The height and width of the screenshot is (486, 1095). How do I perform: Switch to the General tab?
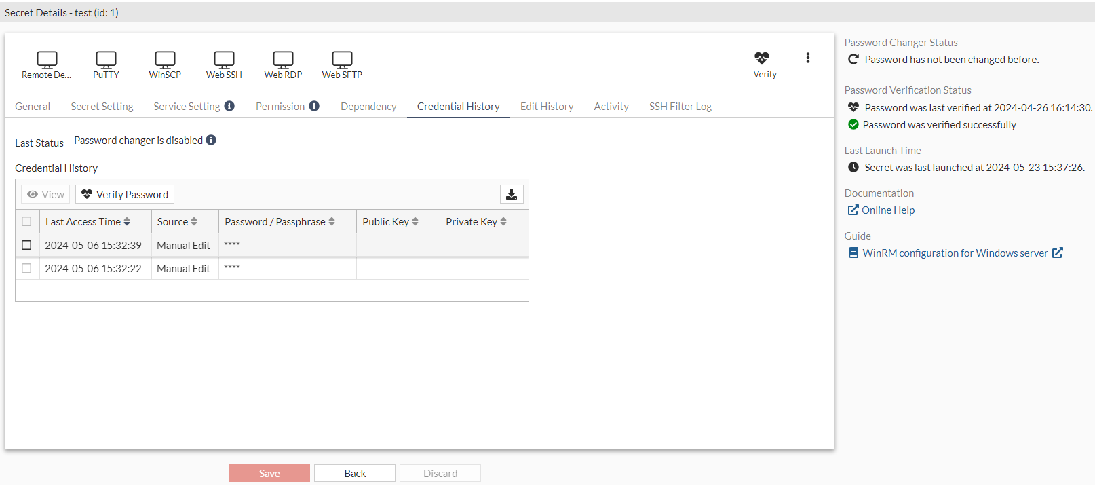(33, 106)
